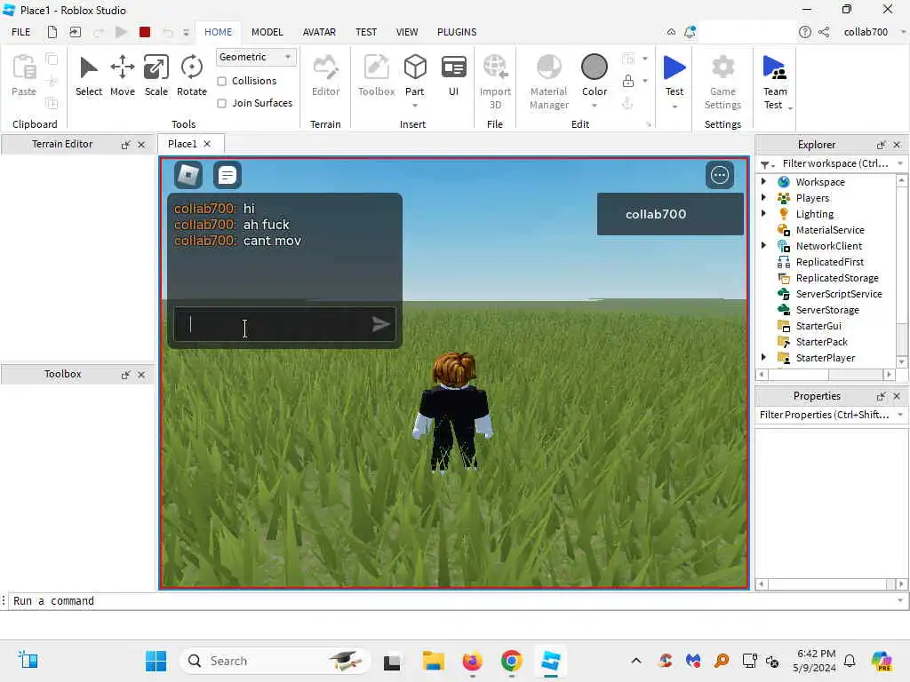
Task: Expand the NetworkClient tree node
Action: (x=763, y=245)
